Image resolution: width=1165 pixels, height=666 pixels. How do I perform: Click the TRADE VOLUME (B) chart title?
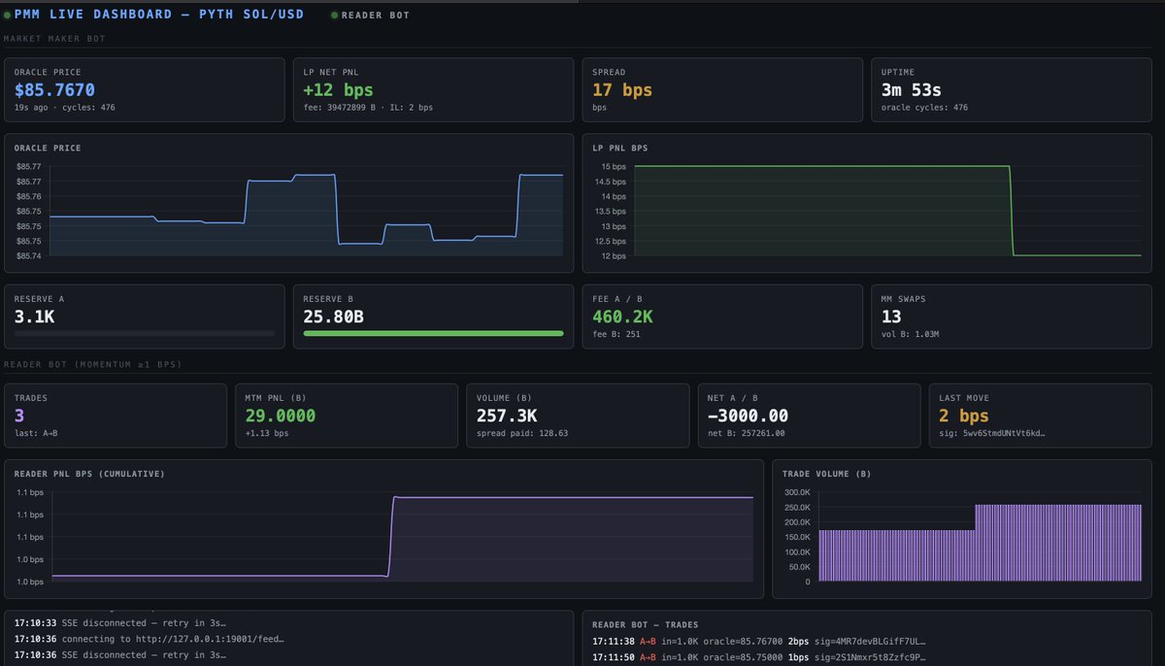tap(828, 474)
